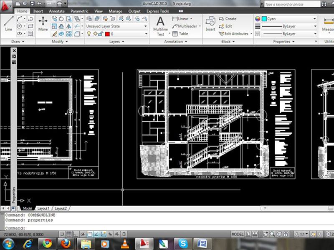This screenshot has height=250, width=334.
Task: Open the Cyan object color dropdown
Action: coord(315,19)
